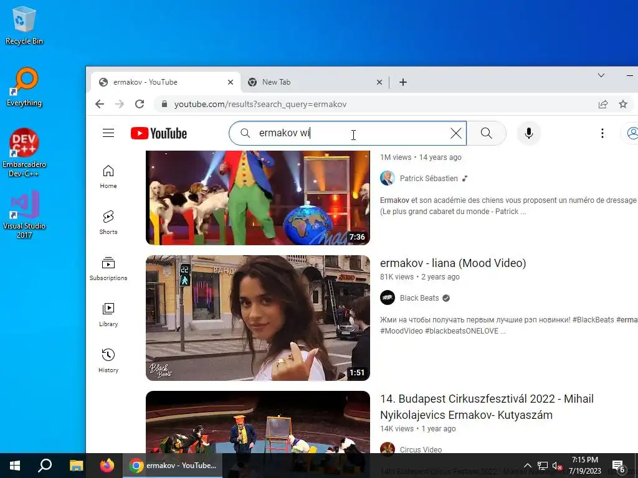Image resolution: width=638 pixels, height=478 pixels.
Task: Click "81K views • 2 years ago" text
Action: pyautogui.click(x=419, y=277)
